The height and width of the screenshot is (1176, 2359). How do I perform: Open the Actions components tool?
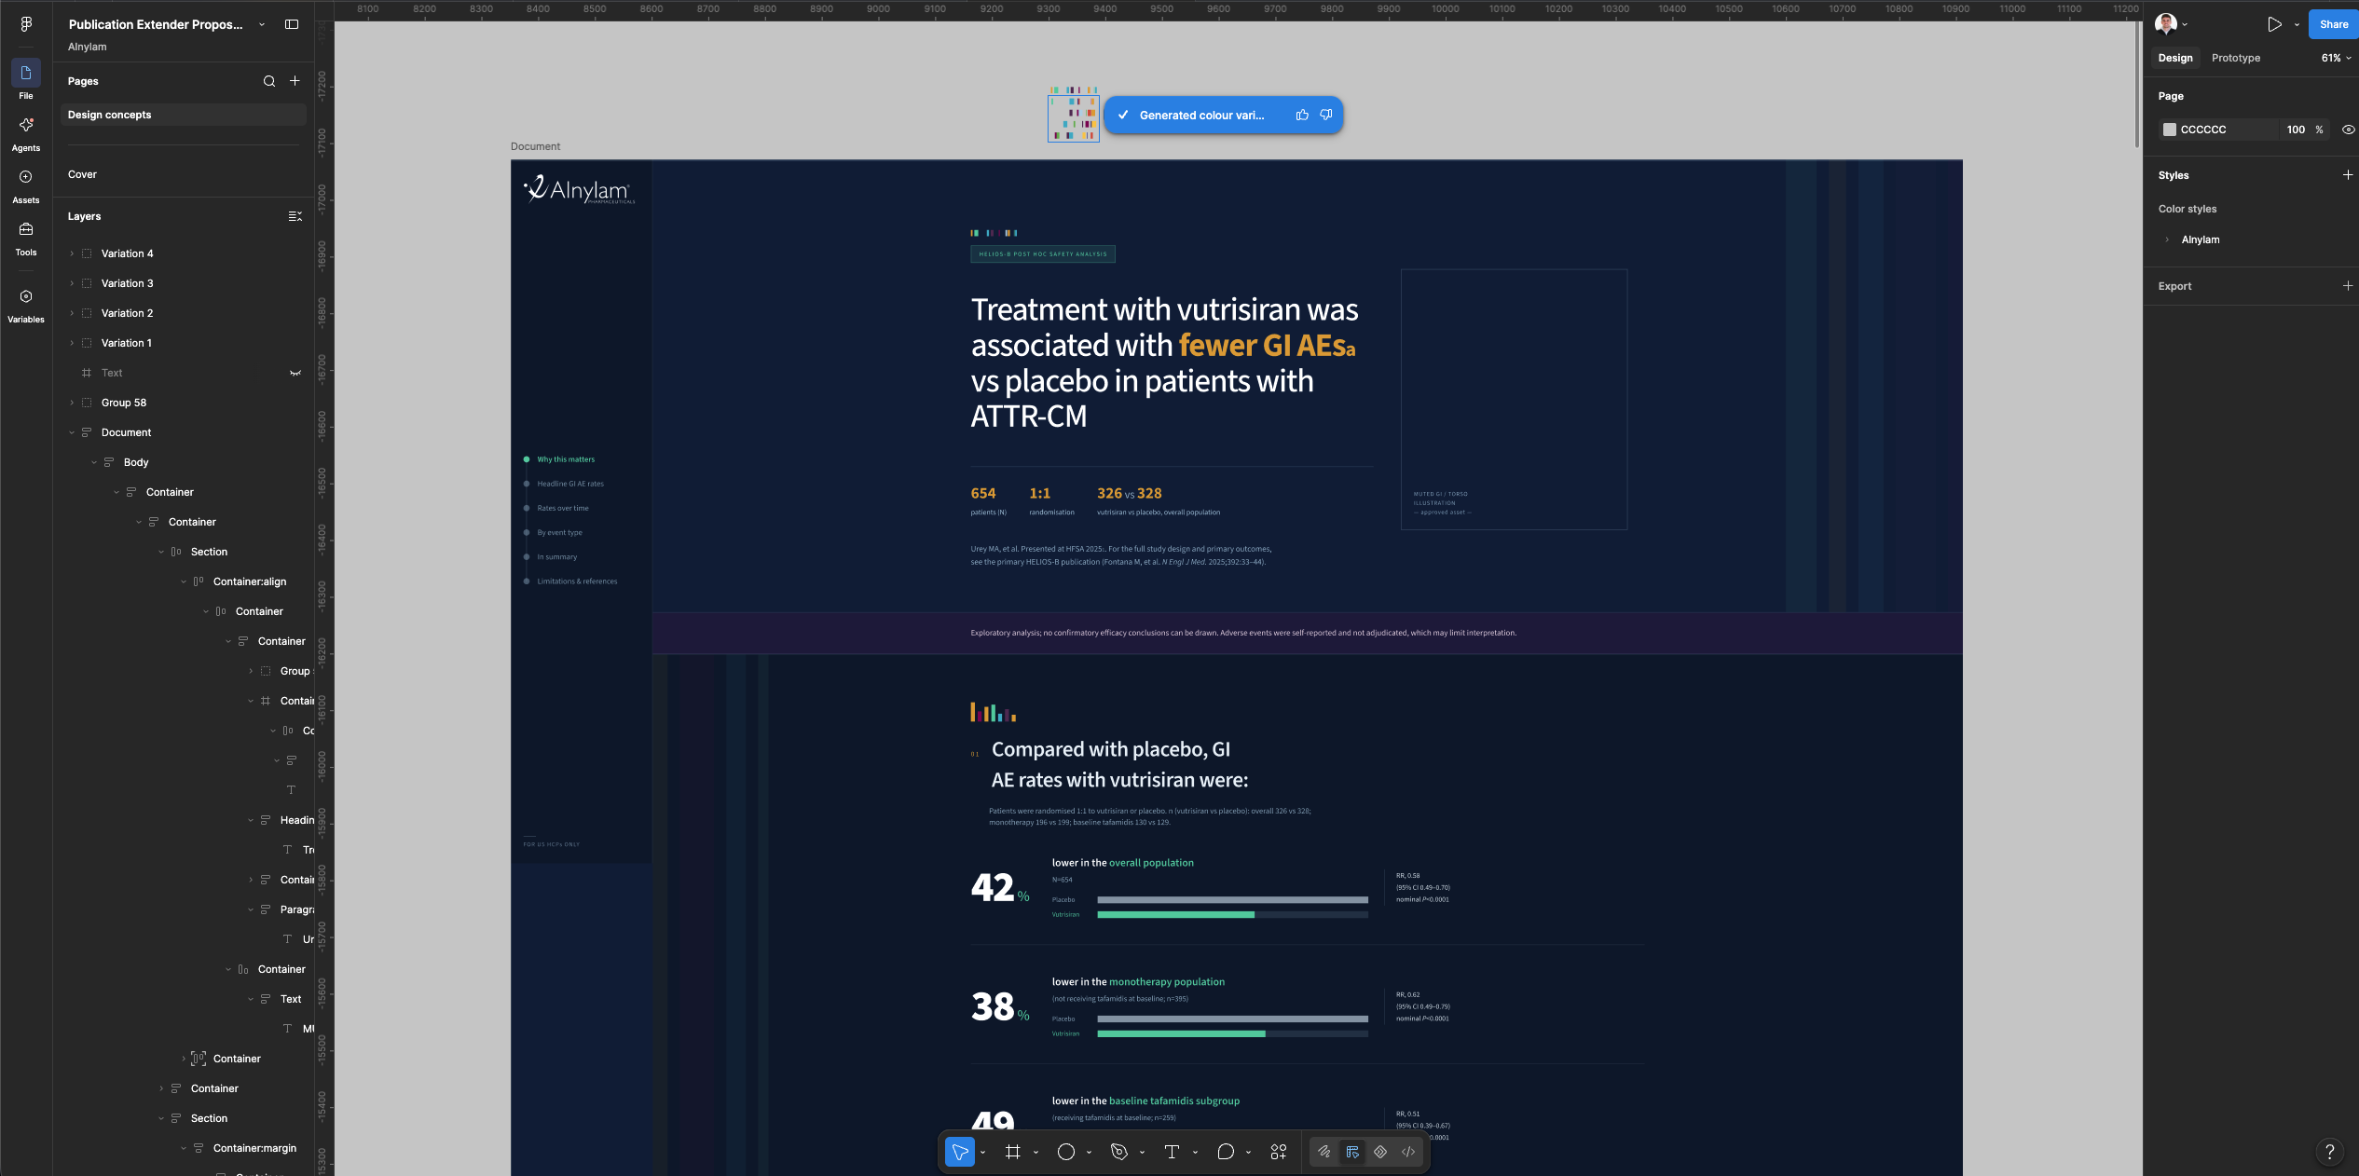click(1279, 1152)
